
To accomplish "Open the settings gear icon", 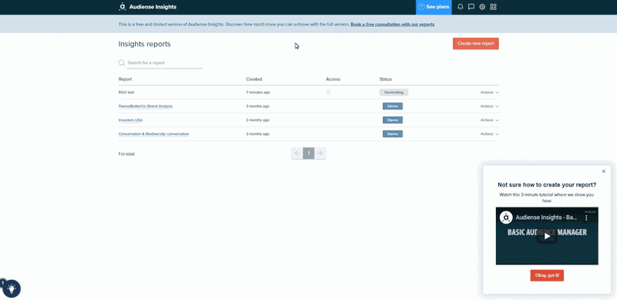I will [482, 7].
